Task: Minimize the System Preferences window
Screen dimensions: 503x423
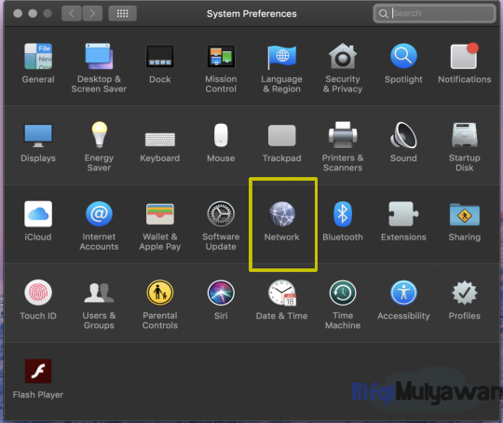Action: click(x=33, y=13)
